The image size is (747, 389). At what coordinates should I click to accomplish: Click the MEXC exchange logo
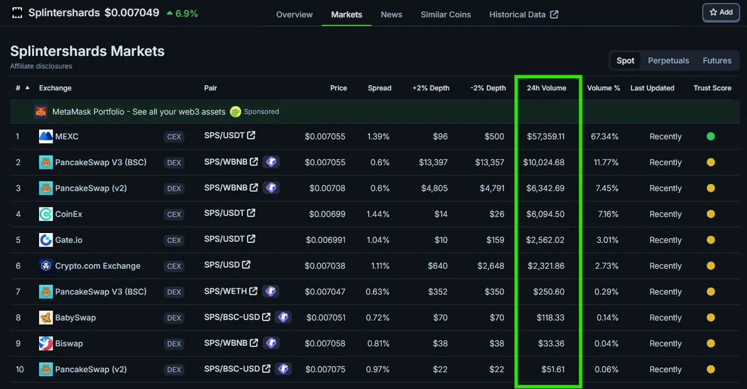click(x=46, y=137)
